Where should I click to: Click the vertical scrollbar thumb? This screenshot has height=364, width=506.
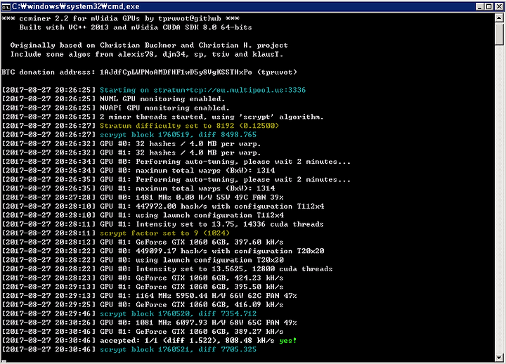point(499,34)
